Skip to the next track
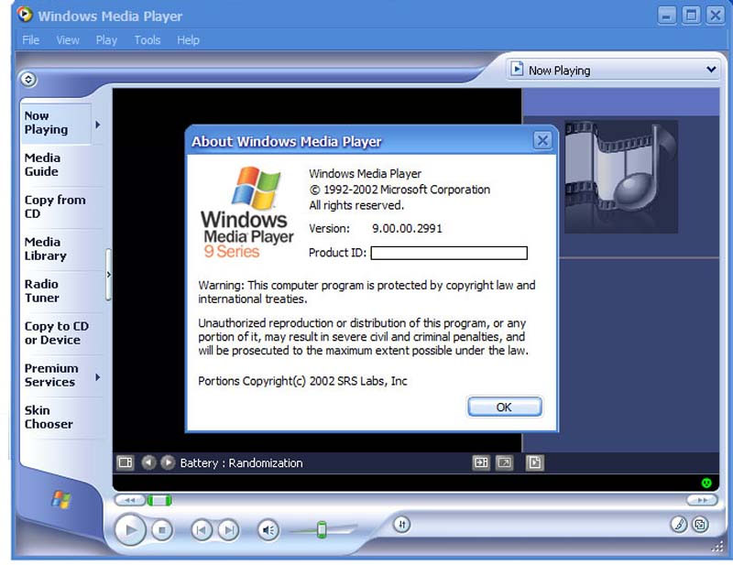Screen dimensions: 733x565 coord(228,529)
